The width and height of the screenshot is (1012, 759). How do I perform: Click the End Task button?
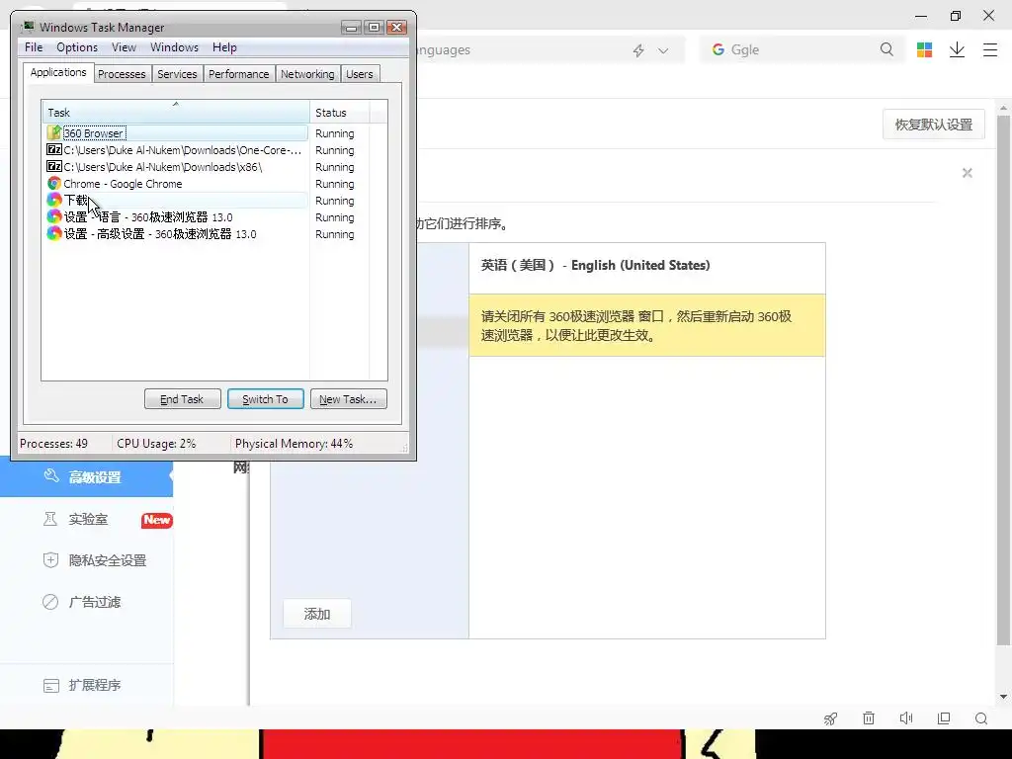(183, 399)
